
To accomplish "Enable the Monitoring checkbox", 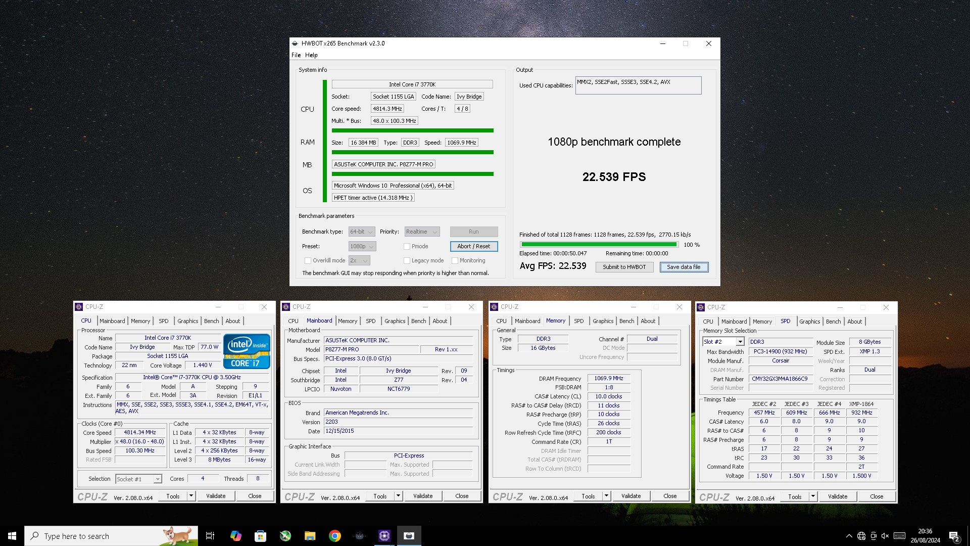I will pyautogui.click(x=455, y=260).
